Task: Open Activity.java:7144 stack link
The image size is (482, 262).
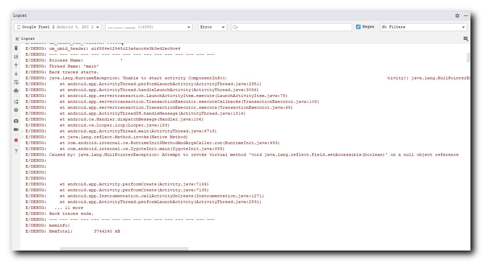Action: [182, 184]
